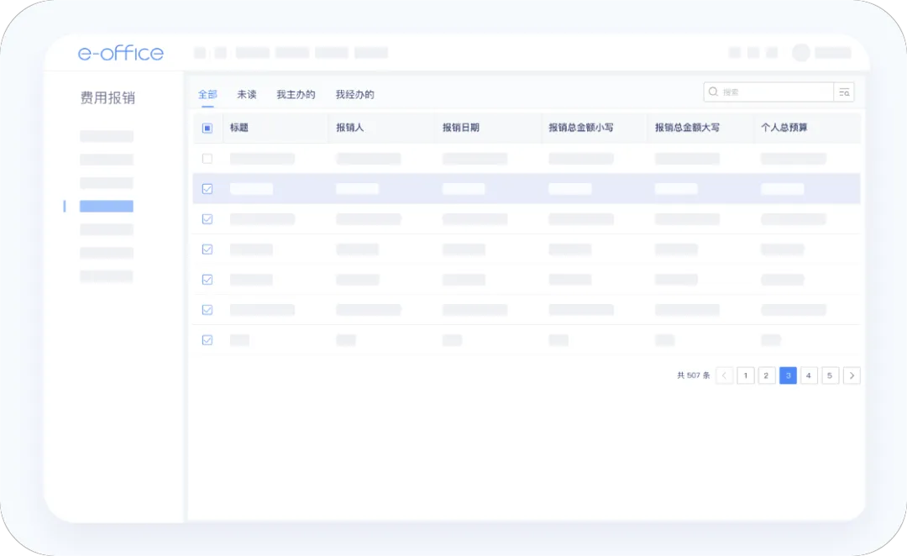Image resolution: width=907 pixels, height=556 pixels.
Task: Select page 4 in pagination
Action: click(x=809, y=375)
